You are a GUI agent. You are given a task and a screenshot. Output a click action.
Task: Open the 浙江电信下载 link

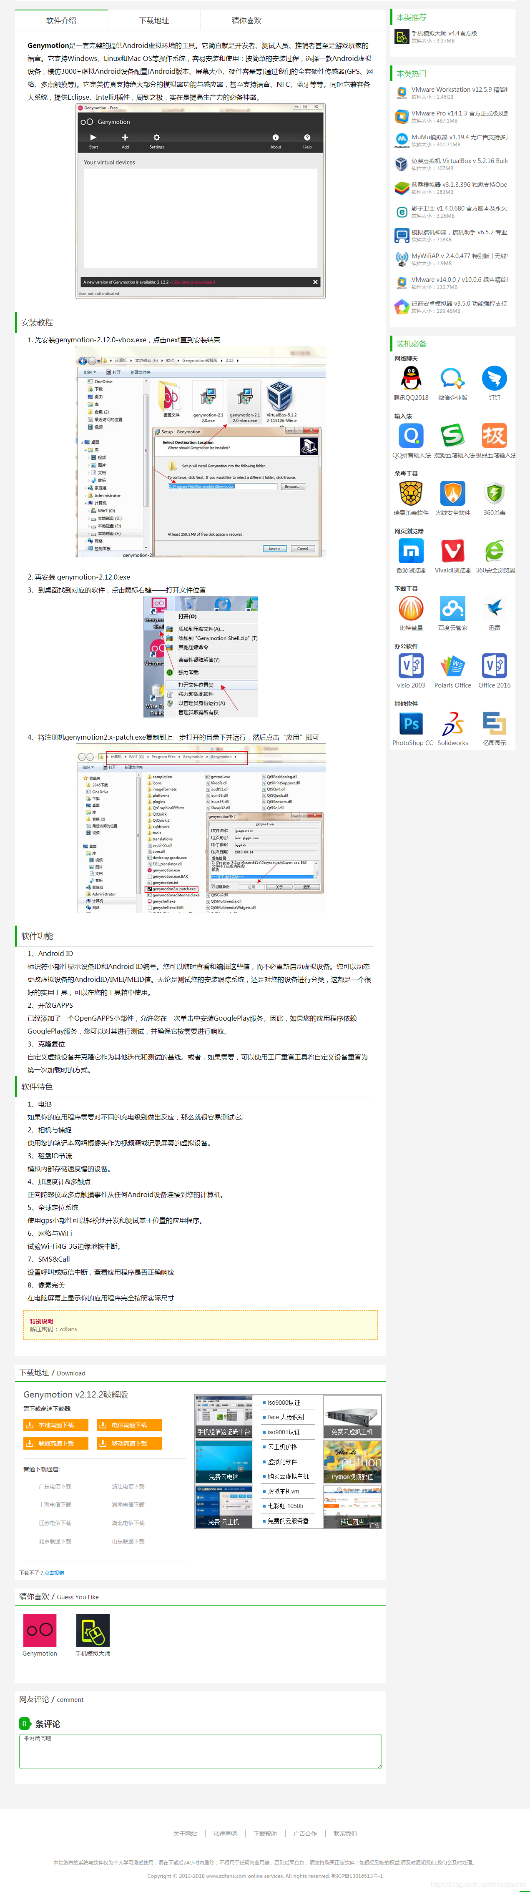click(128, 1487)
